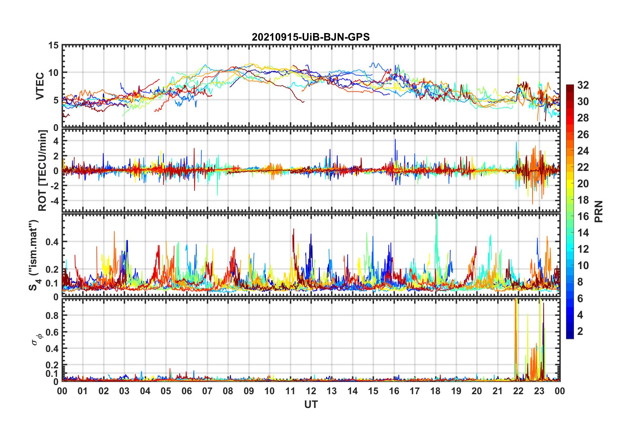Image resolution: width=622 pixels, height=423 pixels.
Task: Click colorbar tick label 30
Action: point(583,101)
